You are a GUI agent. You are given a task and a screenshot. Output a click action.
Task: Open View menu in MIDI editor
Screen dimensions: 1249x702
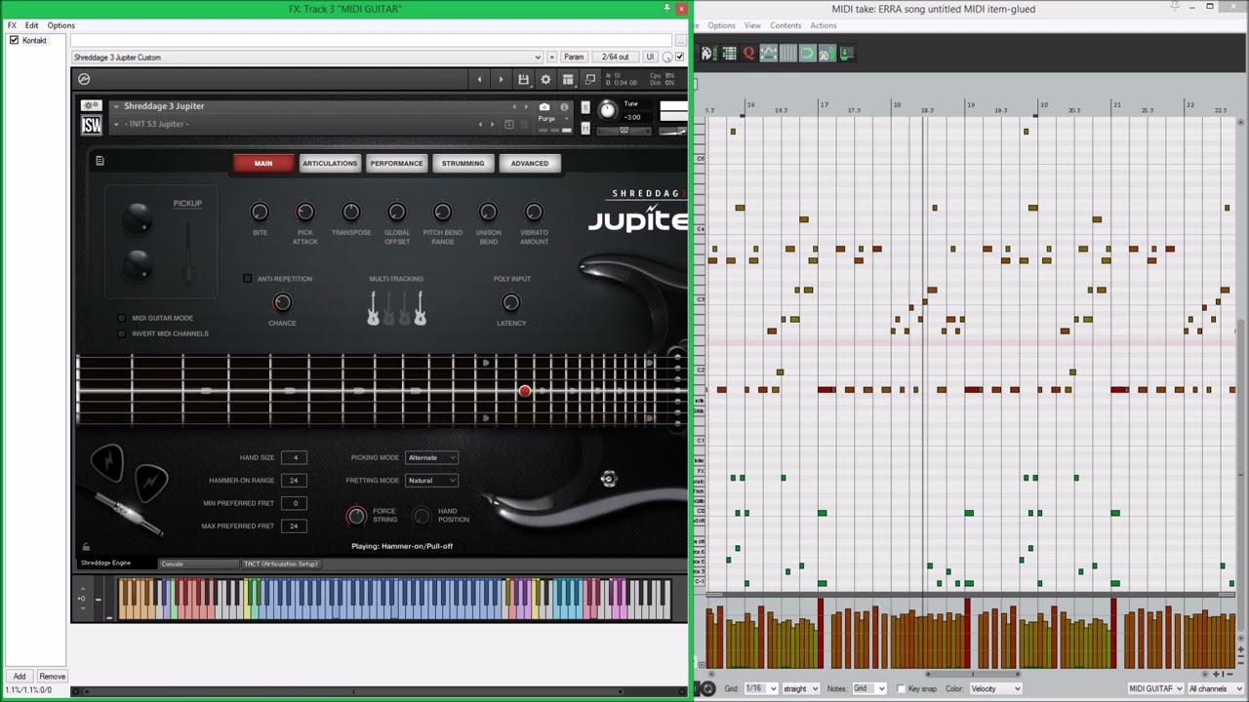coord(752,25)
